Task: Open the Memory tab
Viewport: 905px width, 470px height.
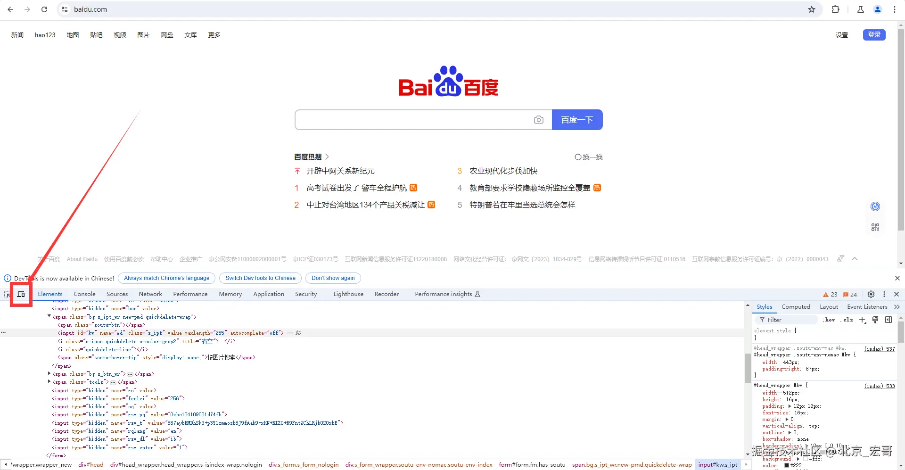Action: coord(230,294)
